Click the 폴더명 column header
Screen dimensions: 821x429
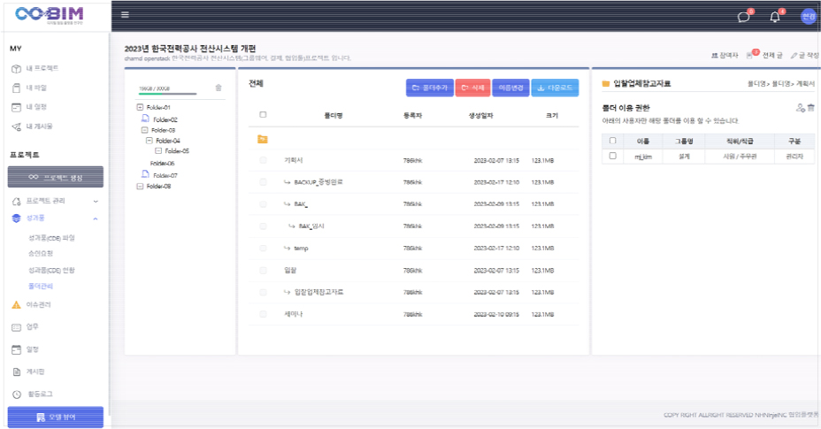333,116
